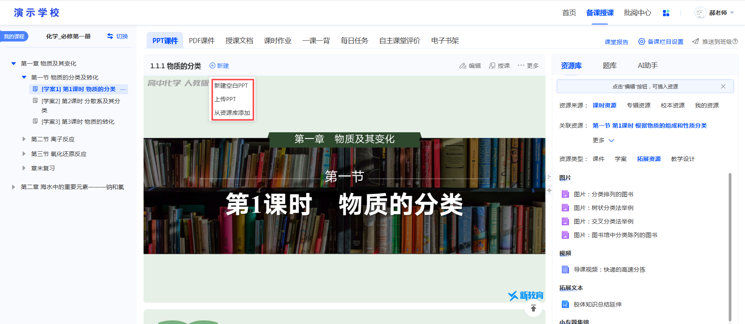Open 第一节 第1课时 根据物质的组成和性质分类 link
The height and width of the screenshot is (324, 745).
click(650, 126)
